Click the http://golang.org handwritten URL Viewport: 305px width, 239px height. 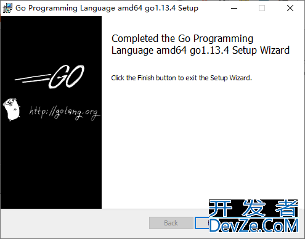(x=65, y=113)
